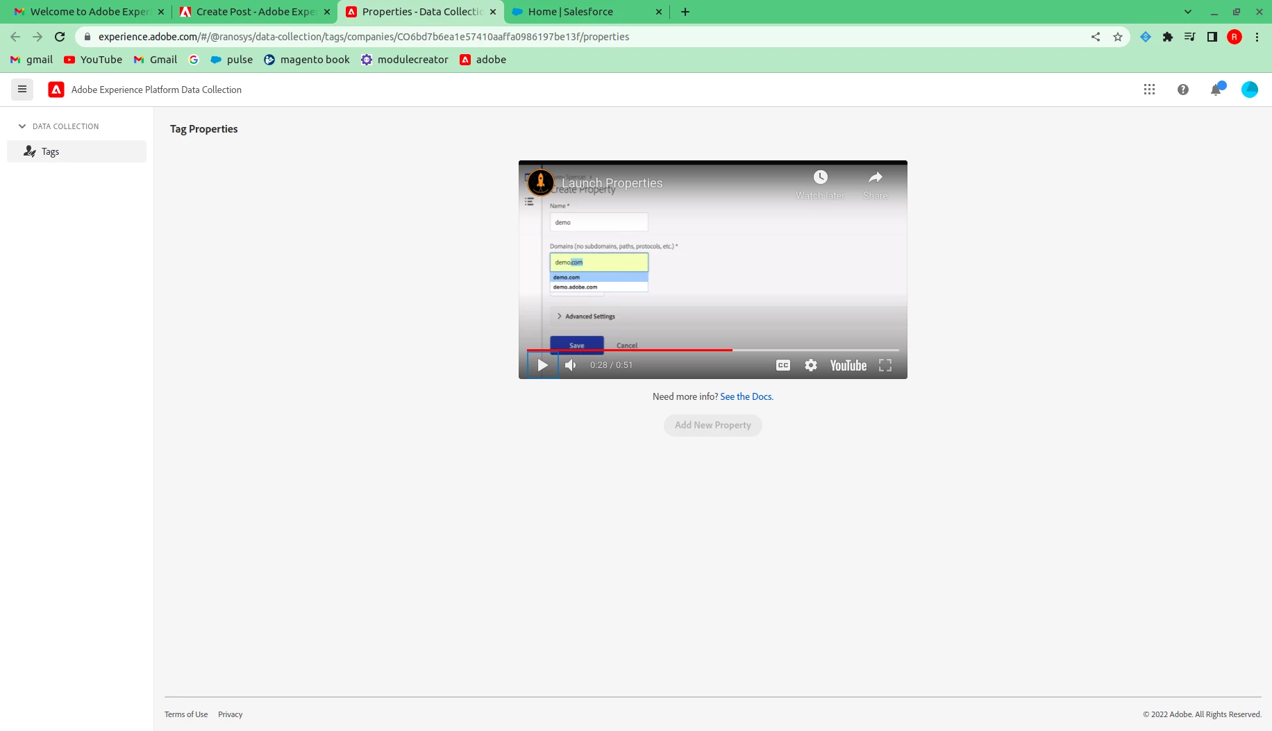The height and width of the screenshot is (731, 1272).
Task: Open the tab search dropdown arrow
Action: pyautogui.click(x=1188, y=12)
